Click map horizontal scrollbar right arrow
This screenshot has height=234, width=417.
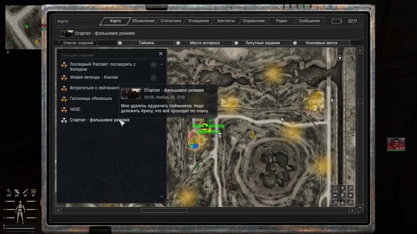(x=352, y=210)
